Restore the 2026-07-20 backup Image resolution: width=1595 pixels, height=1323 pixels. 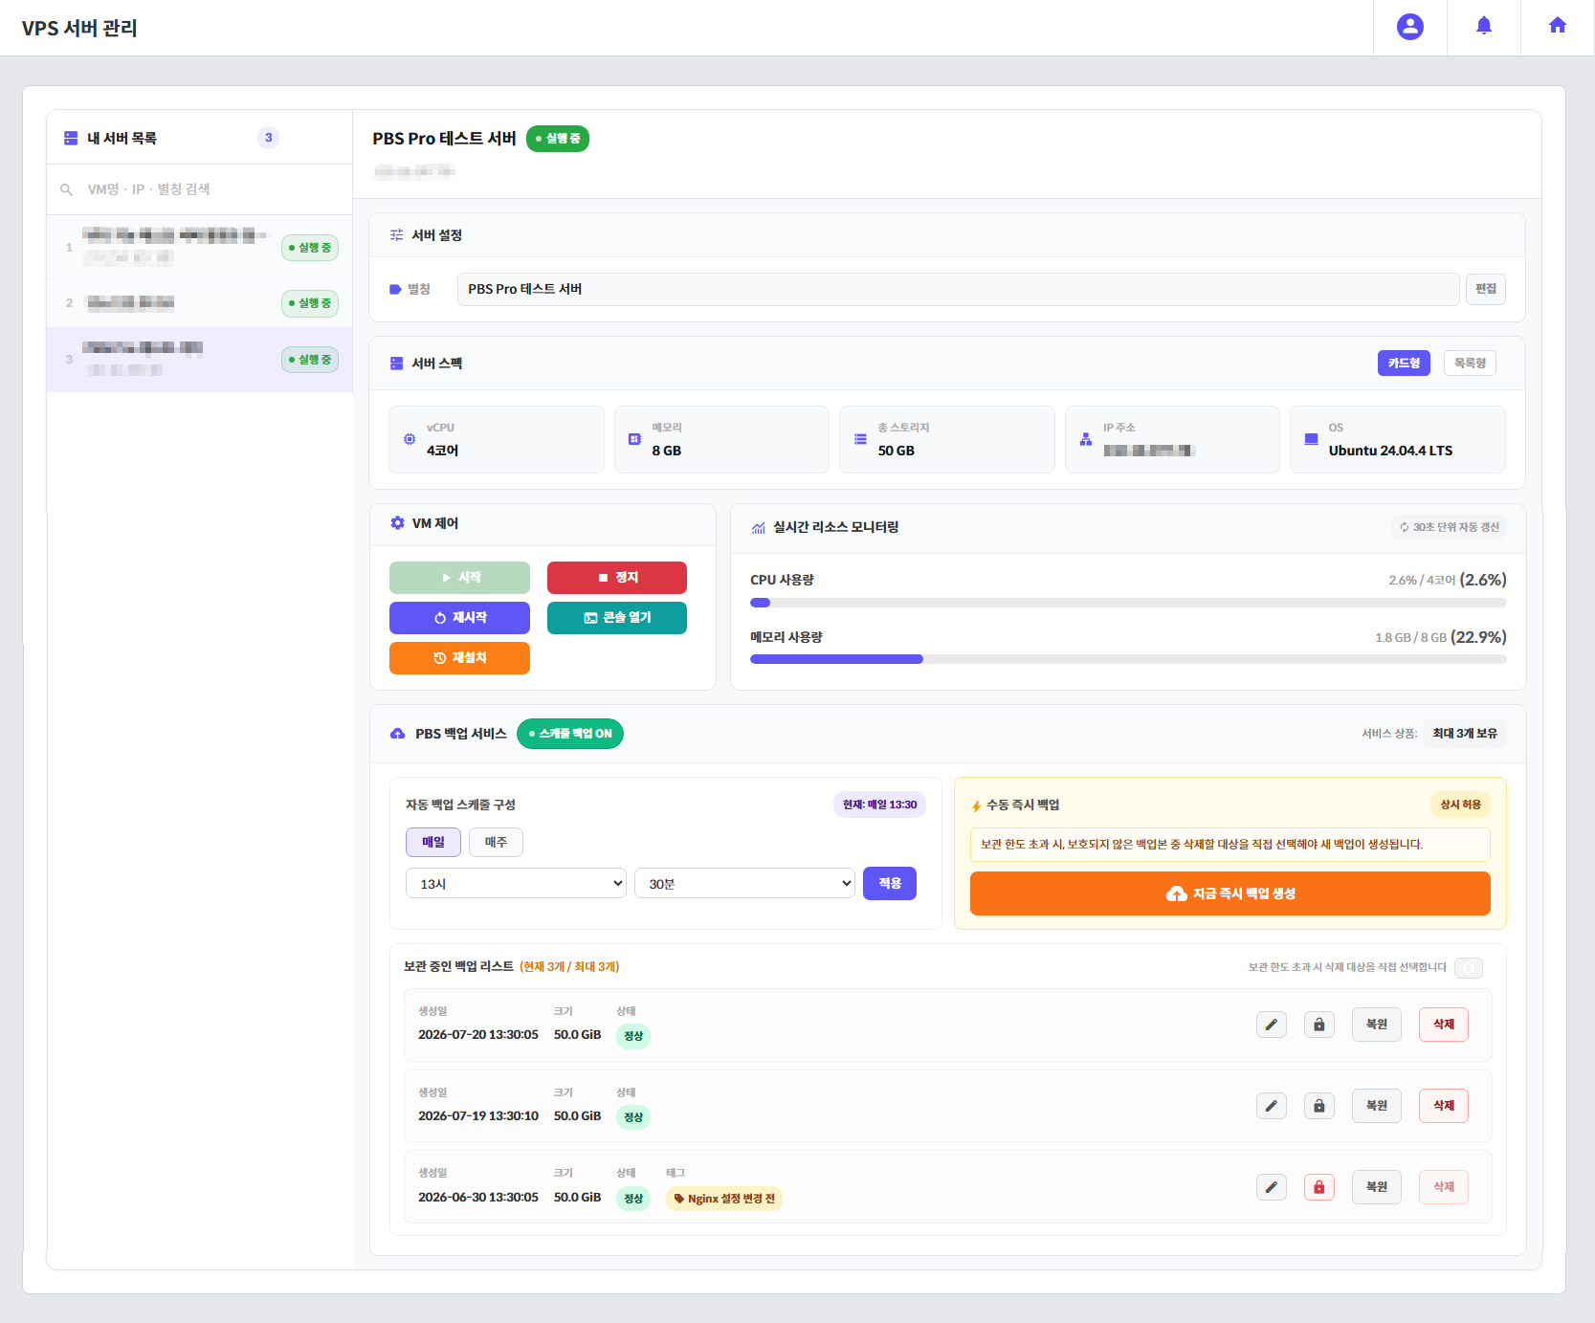(1377, 1025)
